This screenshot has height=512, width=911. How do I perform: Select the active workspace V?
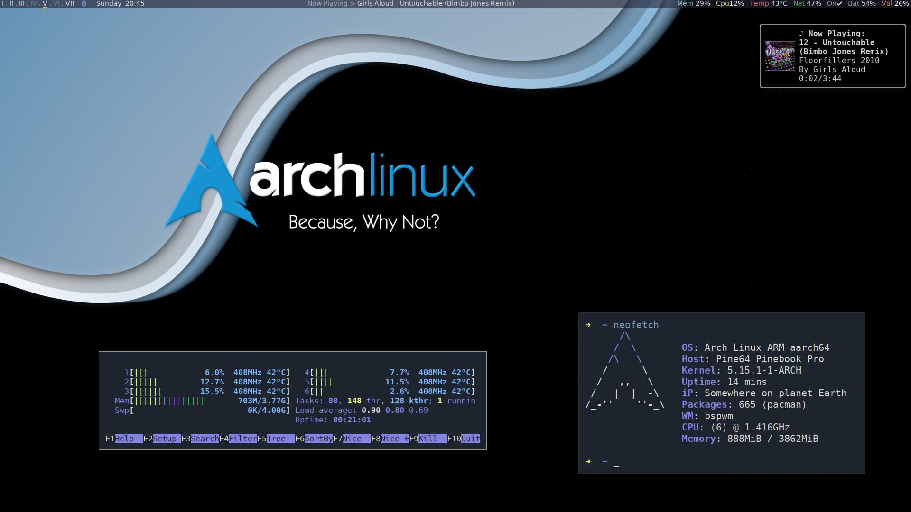click(45, 4)
